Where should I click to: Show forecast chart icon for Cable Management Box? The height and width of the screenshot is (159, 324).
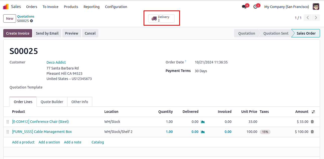[203, 132]
